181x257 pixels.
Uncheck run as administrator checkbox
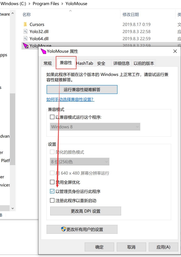(x=52, y=192)
